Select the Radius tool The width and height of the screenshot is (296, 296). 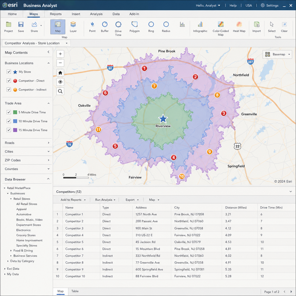pyautogui.click(x=166, y=27)
